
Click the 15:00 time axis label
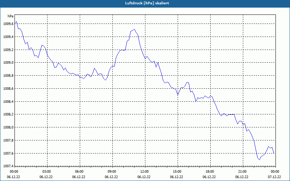(177, 172)
